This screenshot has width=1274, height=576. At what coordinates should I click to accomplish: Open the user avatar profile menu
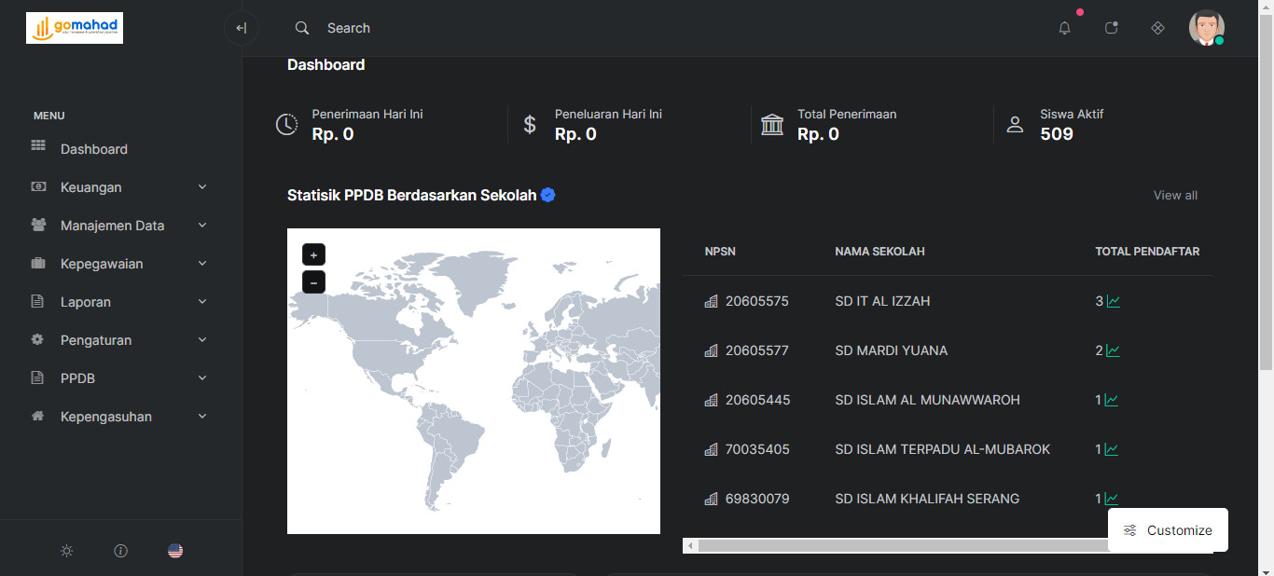coord(1206,28)
